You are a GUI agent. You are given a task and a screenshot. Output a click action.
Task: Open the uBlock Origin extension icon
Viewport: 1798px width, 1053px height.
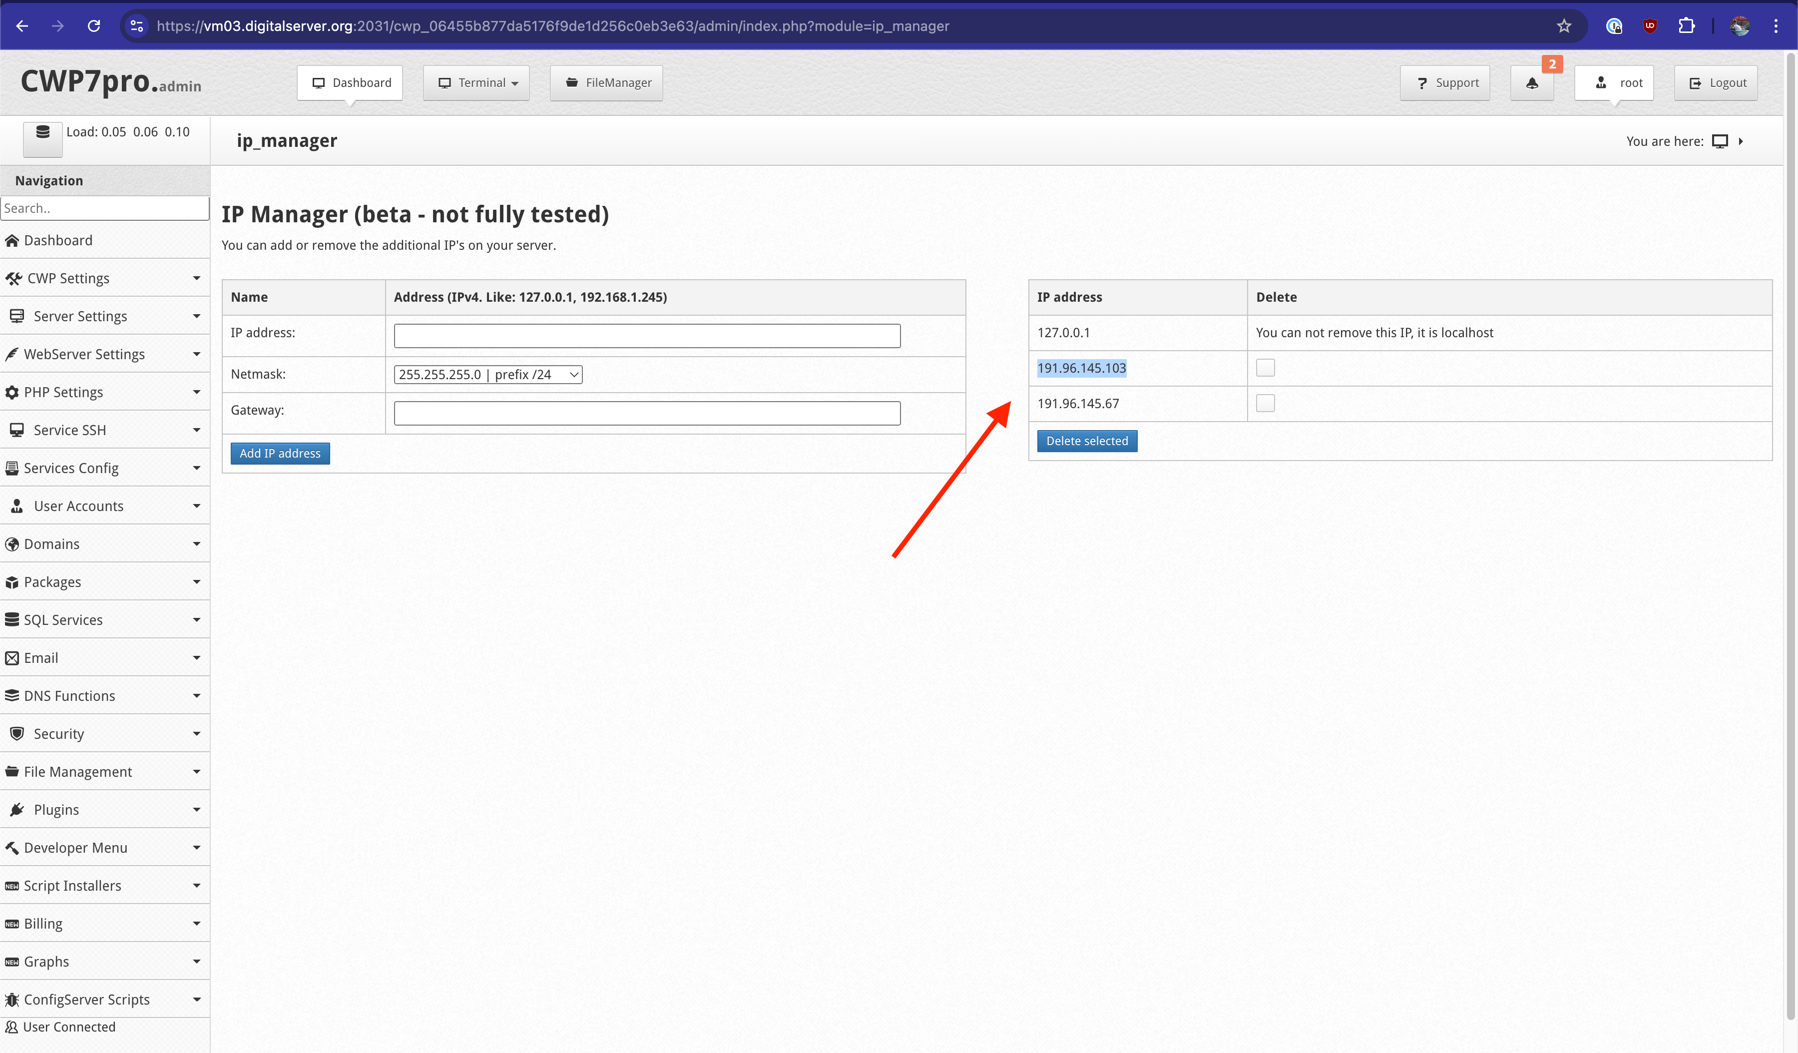(1650, 25)
